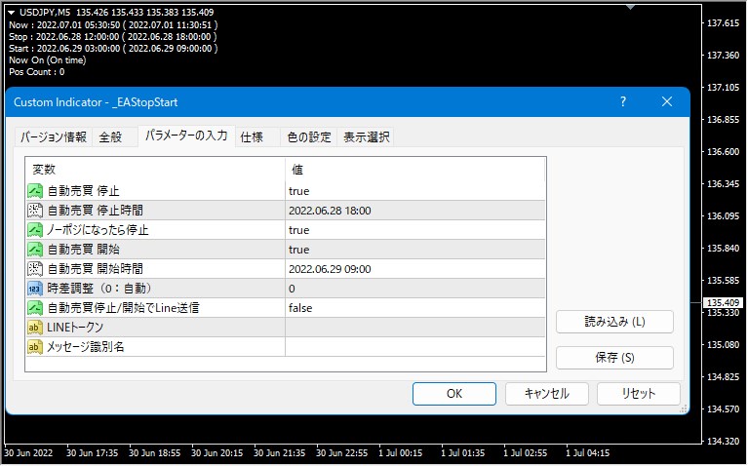Image resolution: width=748 pixels, height=466 pixels.
Task: Click the datetime icon beside 自動売買 停止時間
Action: [35, 211]
